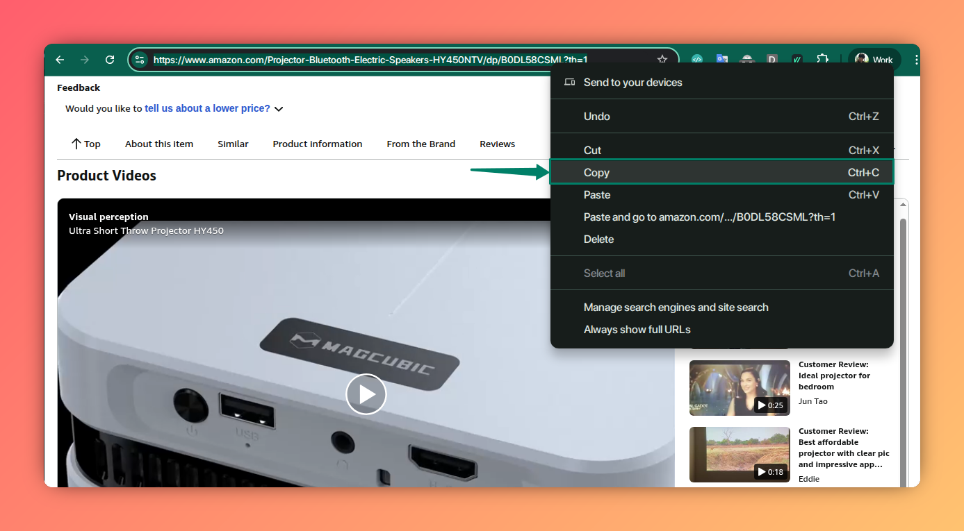Image resolution: width=964 pixels, height=531 pixels.
Task: Go to Product information section
Action: pyautogui.click(x=318, y=144)
